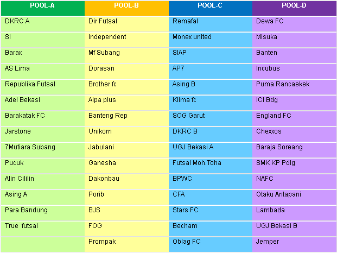Click the POOL-C column header
337x253 pixels.
tap(211, 6)
